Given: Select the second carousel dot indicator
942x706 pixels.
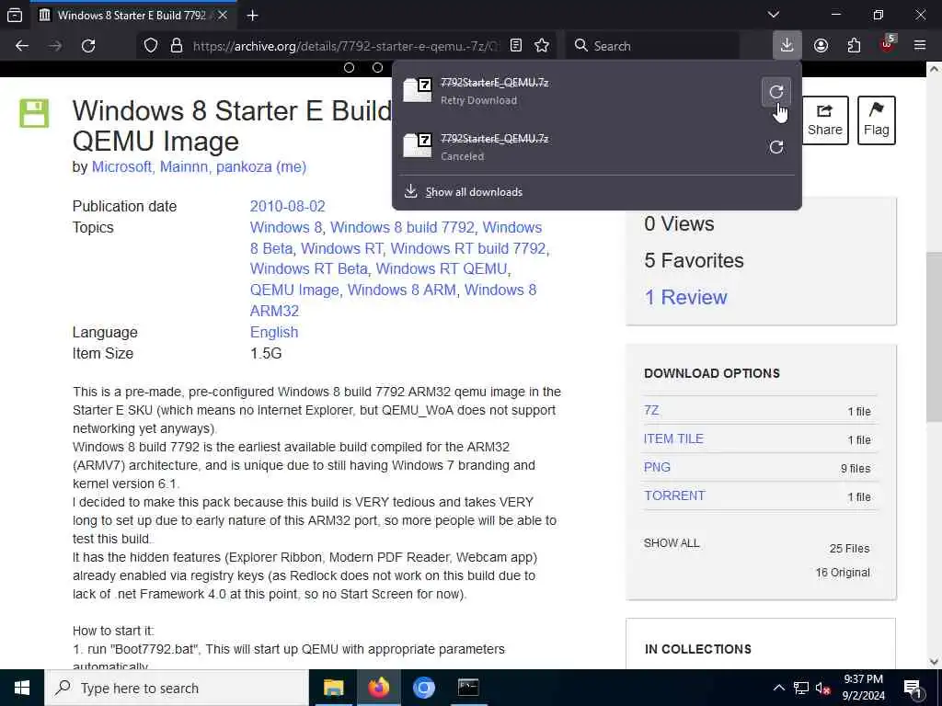Looking at the screenshot, I should click(377, 68).
